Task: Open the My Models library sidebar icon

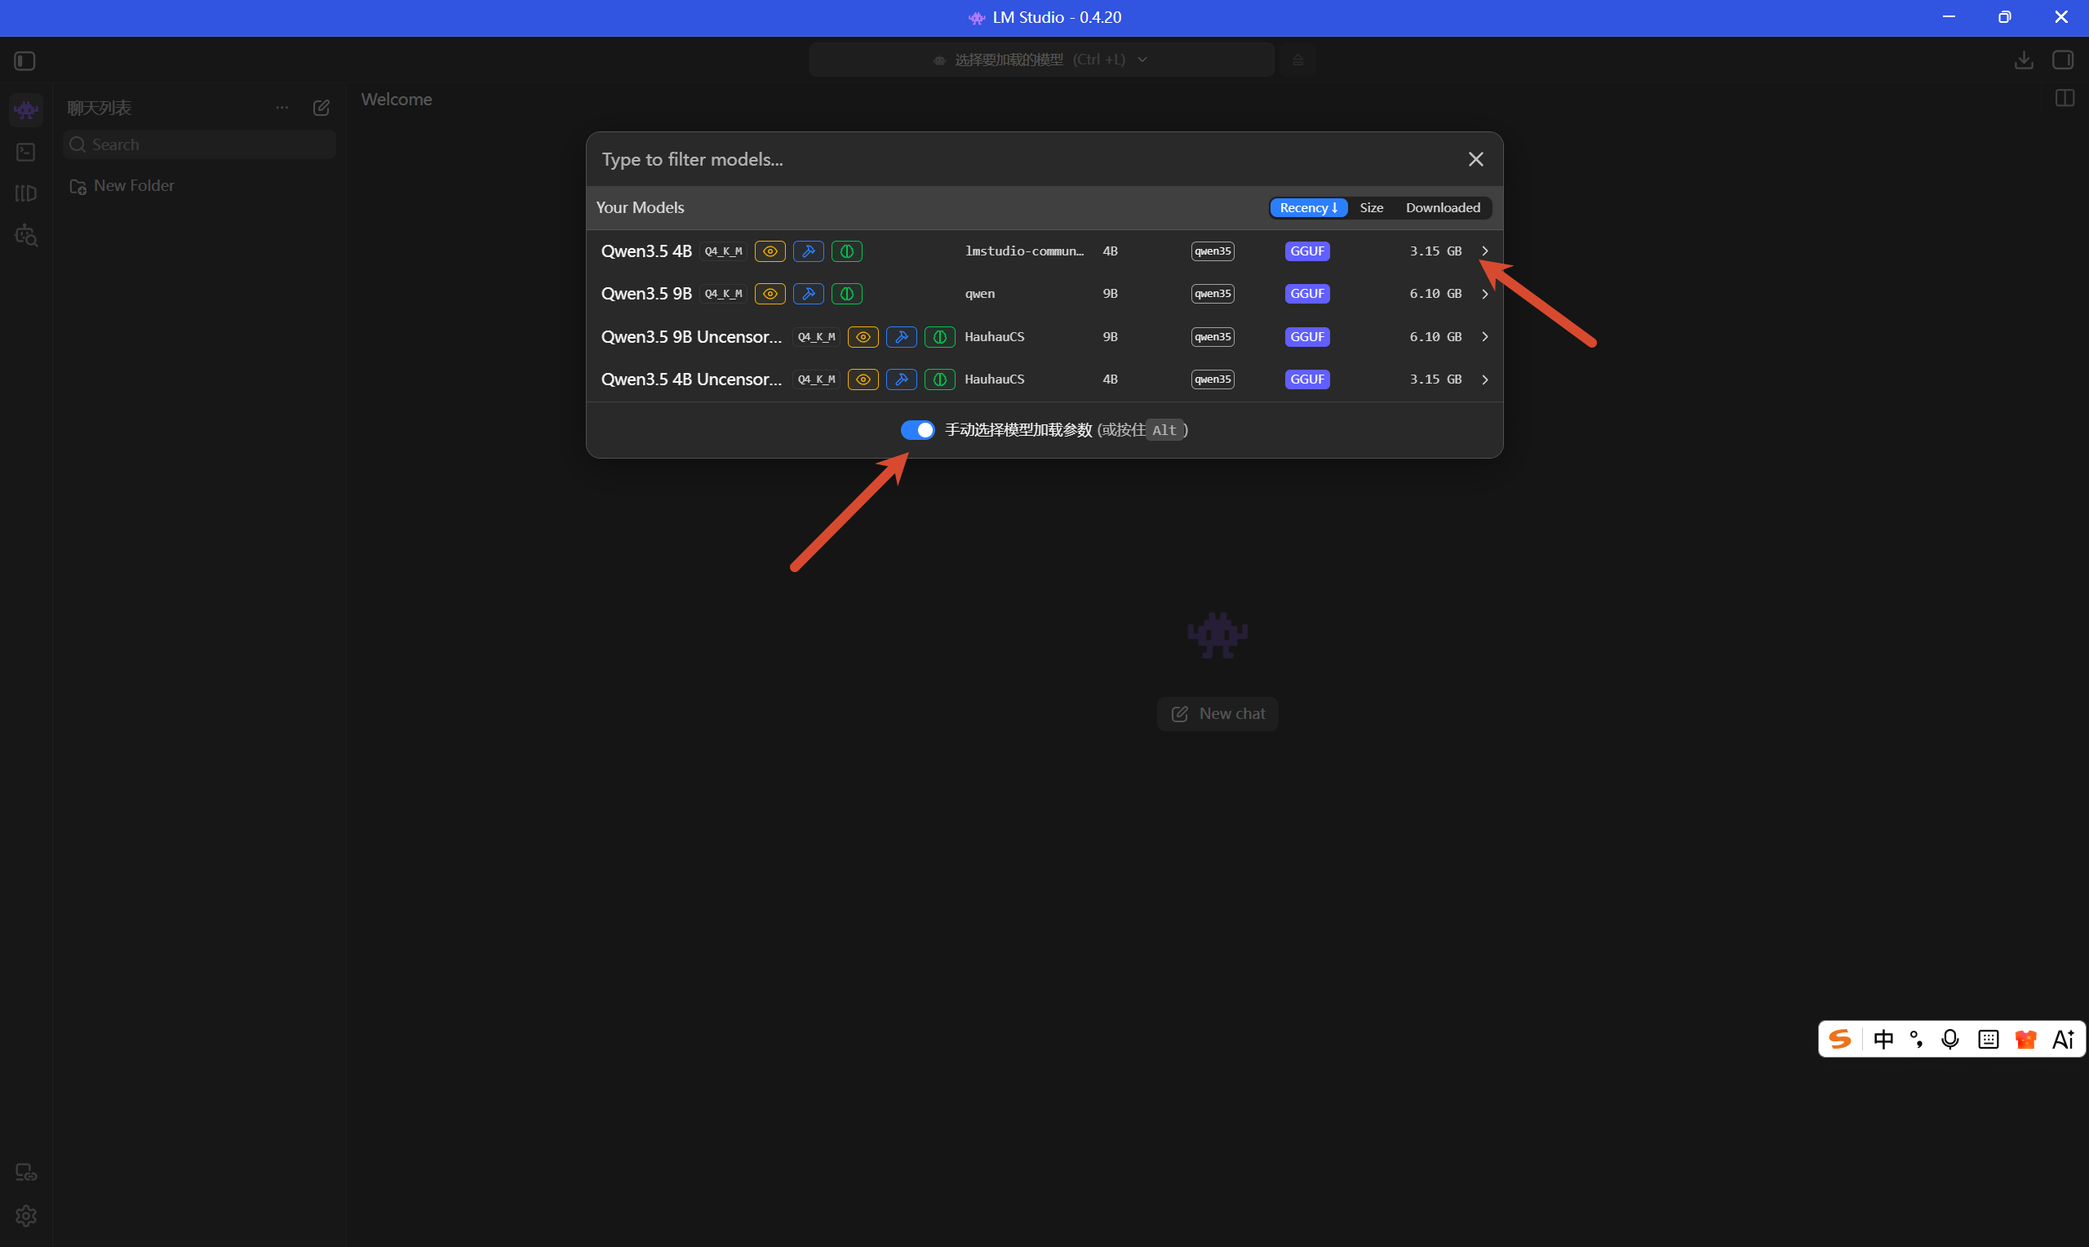Action: [26, 193]
